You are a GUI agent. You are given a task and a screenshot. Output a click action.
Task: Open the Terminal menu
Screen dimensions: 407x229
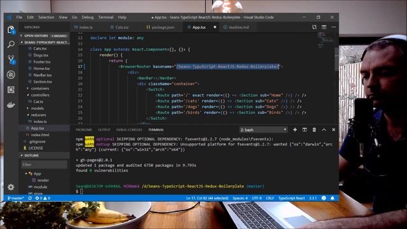pyautogui.click(x=106, y=17)
